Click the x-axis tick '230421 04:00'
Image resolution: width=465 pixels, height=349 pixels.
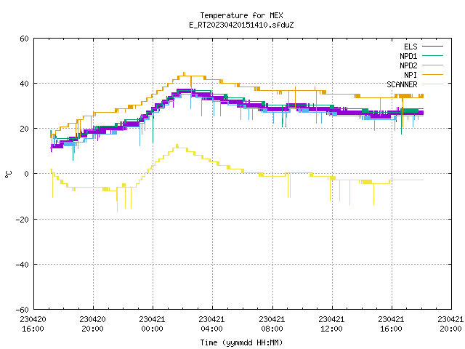click(211, 324)
